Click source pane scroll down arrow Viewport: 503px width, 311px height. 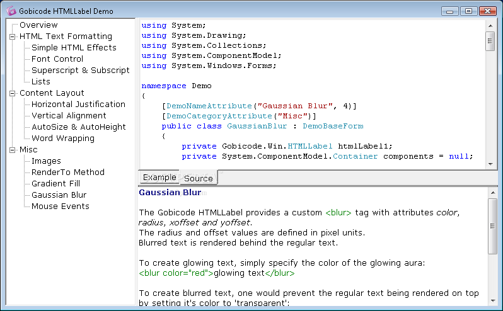(x=490, y=164)
